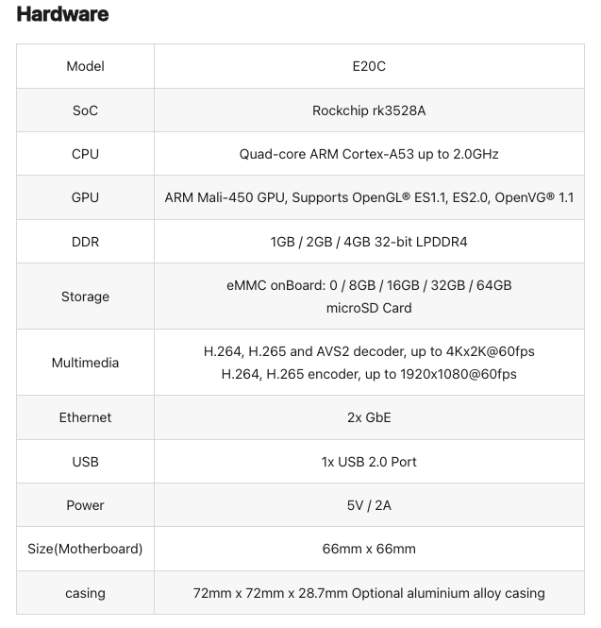
Task: Click the ARM Mali-450 GPU description
Action: point(369,197)
